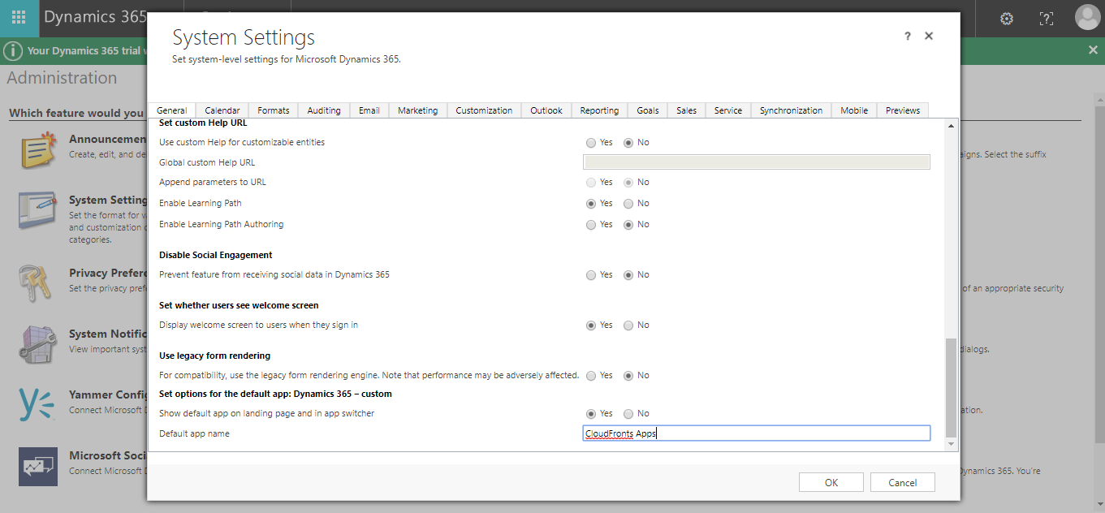This screenshot has height=513, width=1105.
Task: Close the System Settings dialog
Action: coord(929,37)
